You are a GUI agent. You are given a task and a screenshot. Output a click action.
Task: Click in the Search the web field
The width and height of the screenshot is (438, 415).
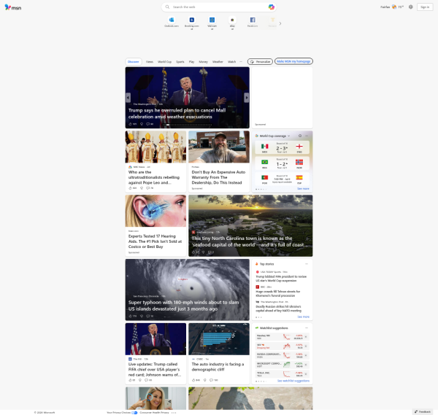218,7
